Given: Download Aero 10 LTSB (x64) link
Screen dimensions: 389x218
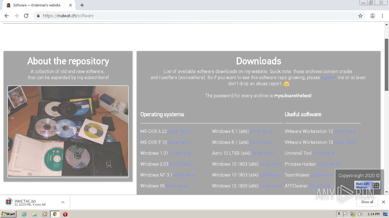Looking at the screenshot, I should tap(263, 153).
